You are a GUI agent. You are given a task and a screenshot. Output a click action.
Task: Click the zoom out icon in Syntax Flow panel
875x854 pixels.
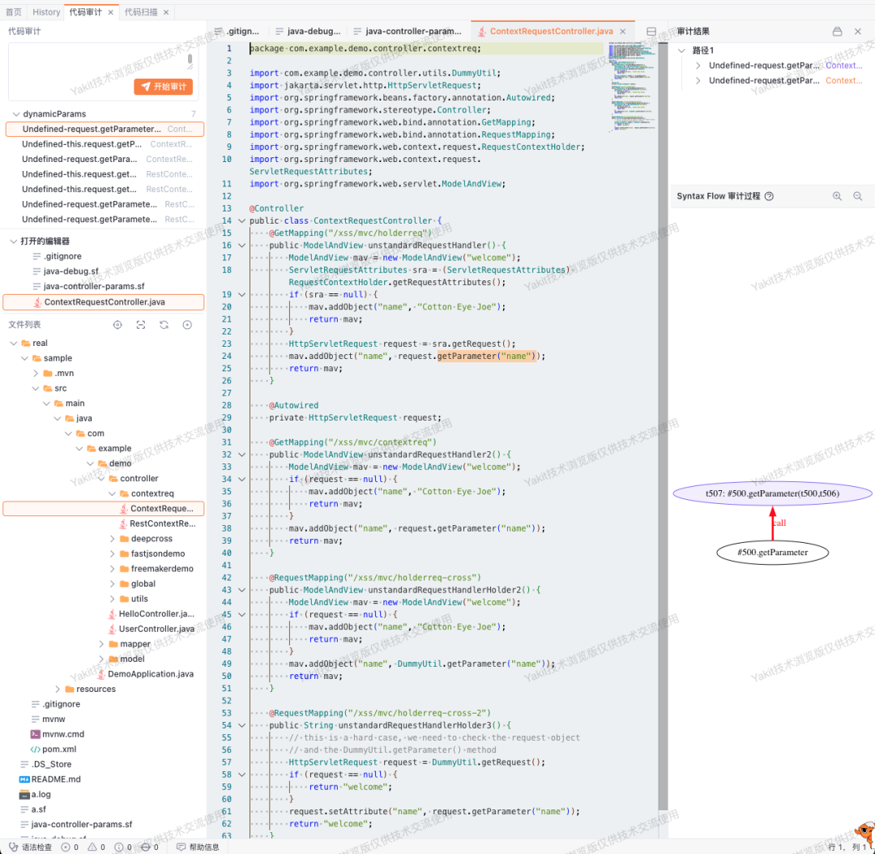coord(858,196)
